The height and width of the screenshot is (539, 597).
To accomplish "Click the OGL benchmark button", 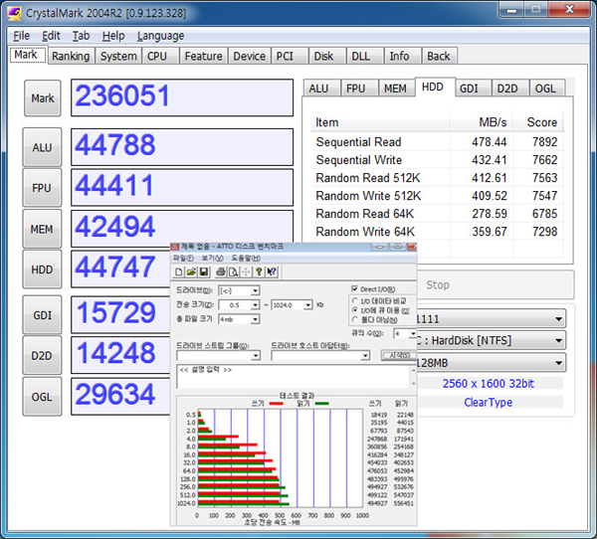I will [42, 397].
